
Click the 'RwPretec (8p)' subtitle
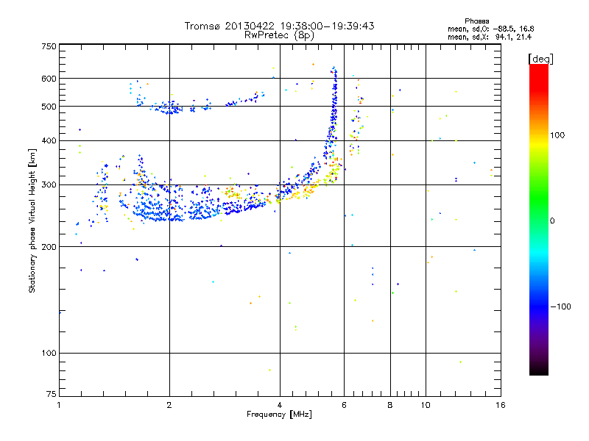click(x=279, y=35)
